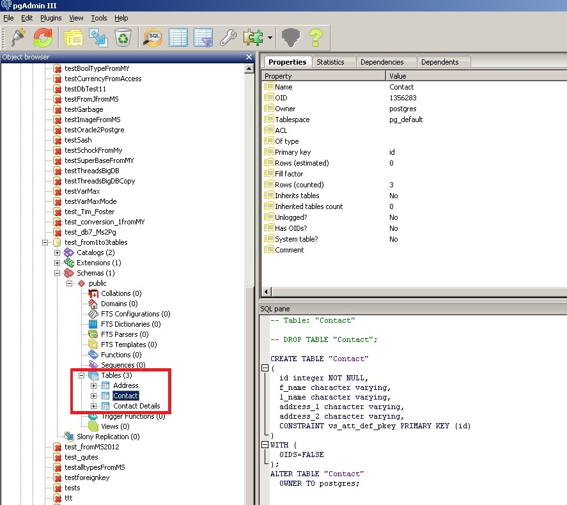Click the public schema diamond icon

coord(82,283)
